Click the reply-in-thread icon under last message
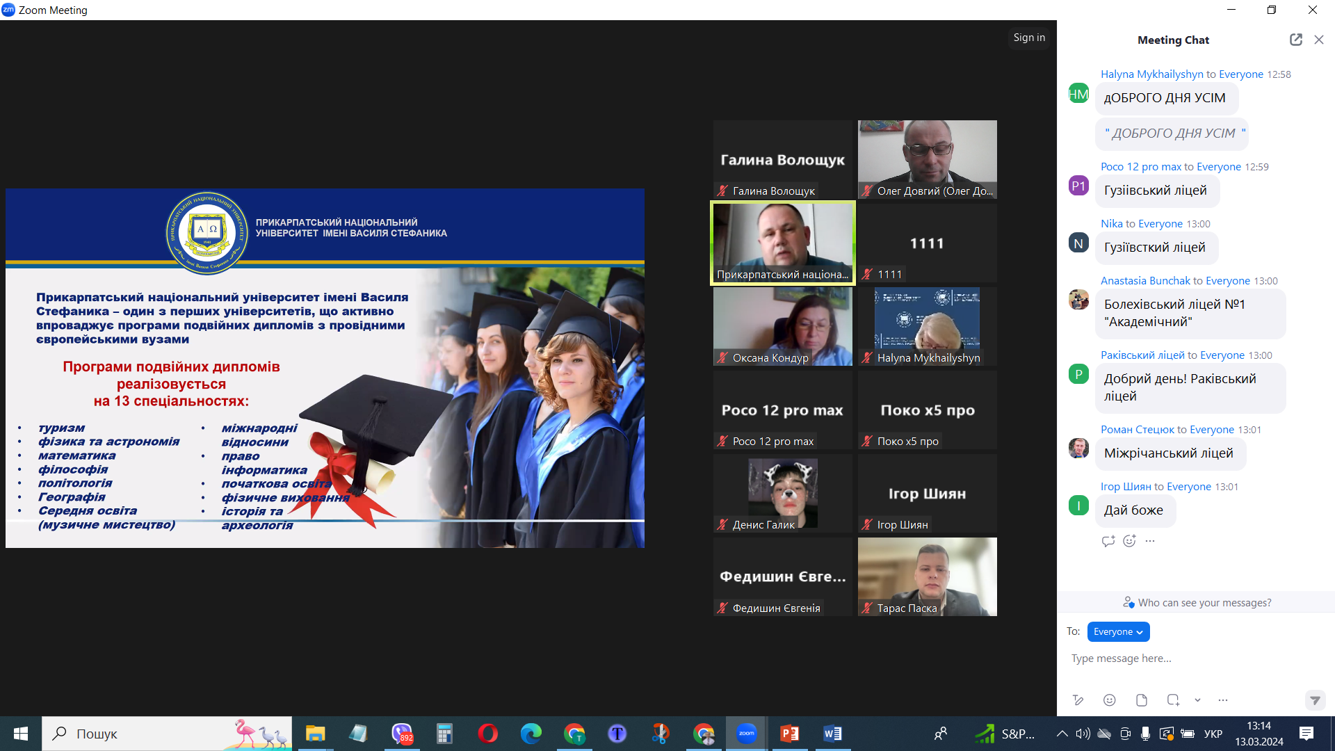The image size is (1335, 751). point(1108,541)
